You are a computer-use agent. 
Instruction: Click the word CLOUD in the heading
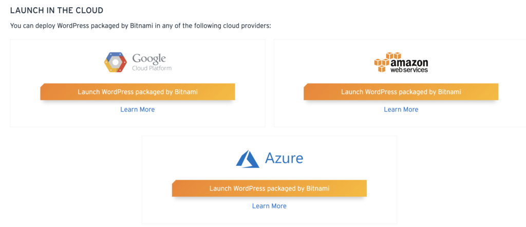click(91, 10)
